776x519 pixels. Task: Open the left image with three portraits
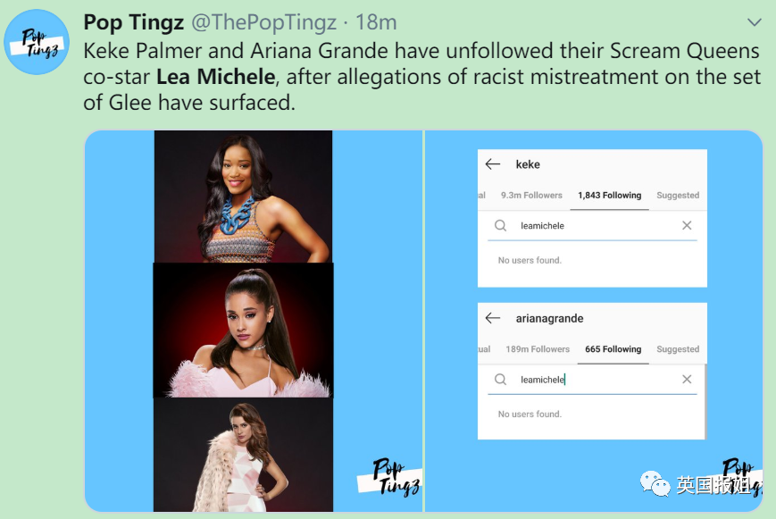pyautogui.click(x=254, y=321)
